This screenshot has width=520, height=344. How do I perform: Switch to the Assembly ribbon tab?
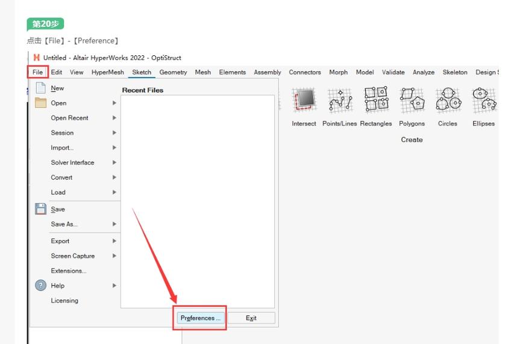[x=268, y=72]
